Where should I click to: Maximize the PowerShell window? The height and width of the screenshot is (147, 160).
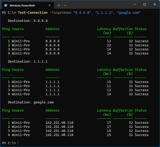point(145,4)
